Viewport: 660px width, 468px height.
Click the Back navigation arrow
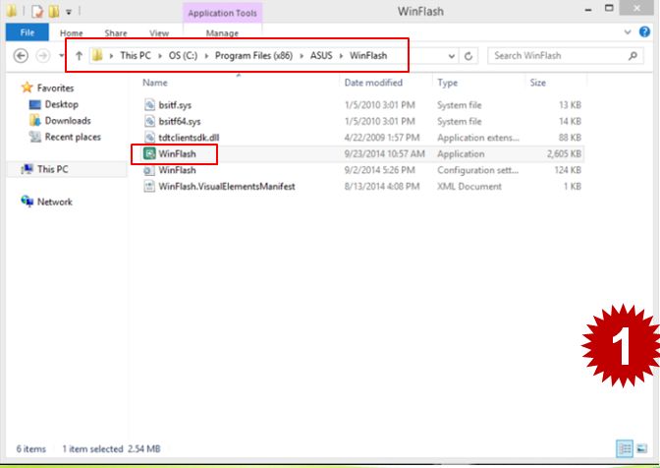[21, 56]
